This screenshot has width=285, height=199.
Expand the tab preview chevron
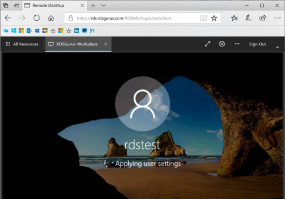click(104, 5)
